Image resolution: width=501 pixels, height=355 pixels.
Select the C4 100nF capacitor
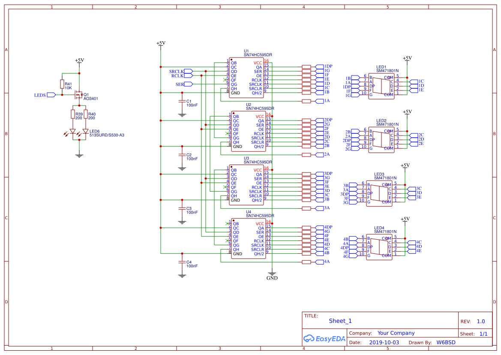(x=182, y=262)
